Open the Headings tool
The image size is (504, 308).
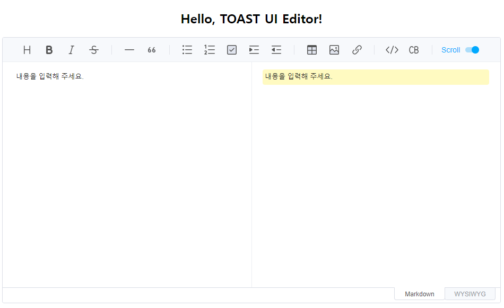click(27, 50)
